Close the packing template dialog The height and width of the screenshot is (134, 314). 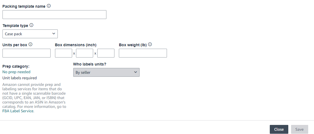(279, 129)
